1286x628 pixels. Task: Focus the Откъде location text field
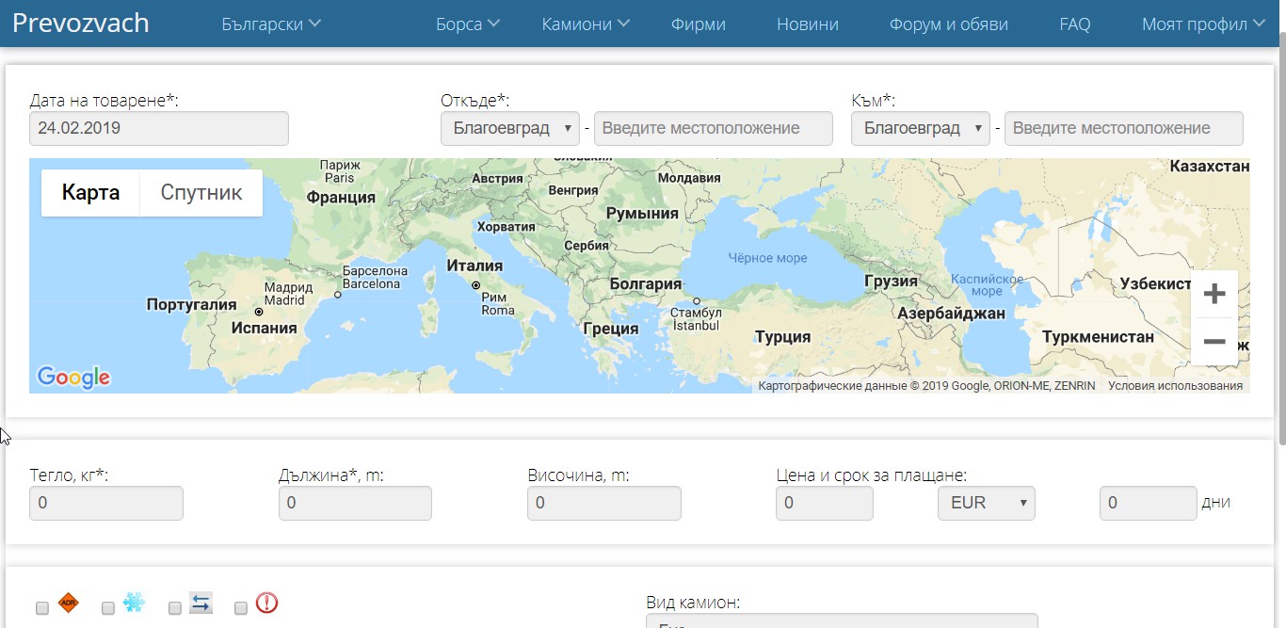714,129
